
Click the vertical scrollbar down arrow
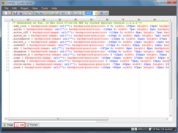171,116
